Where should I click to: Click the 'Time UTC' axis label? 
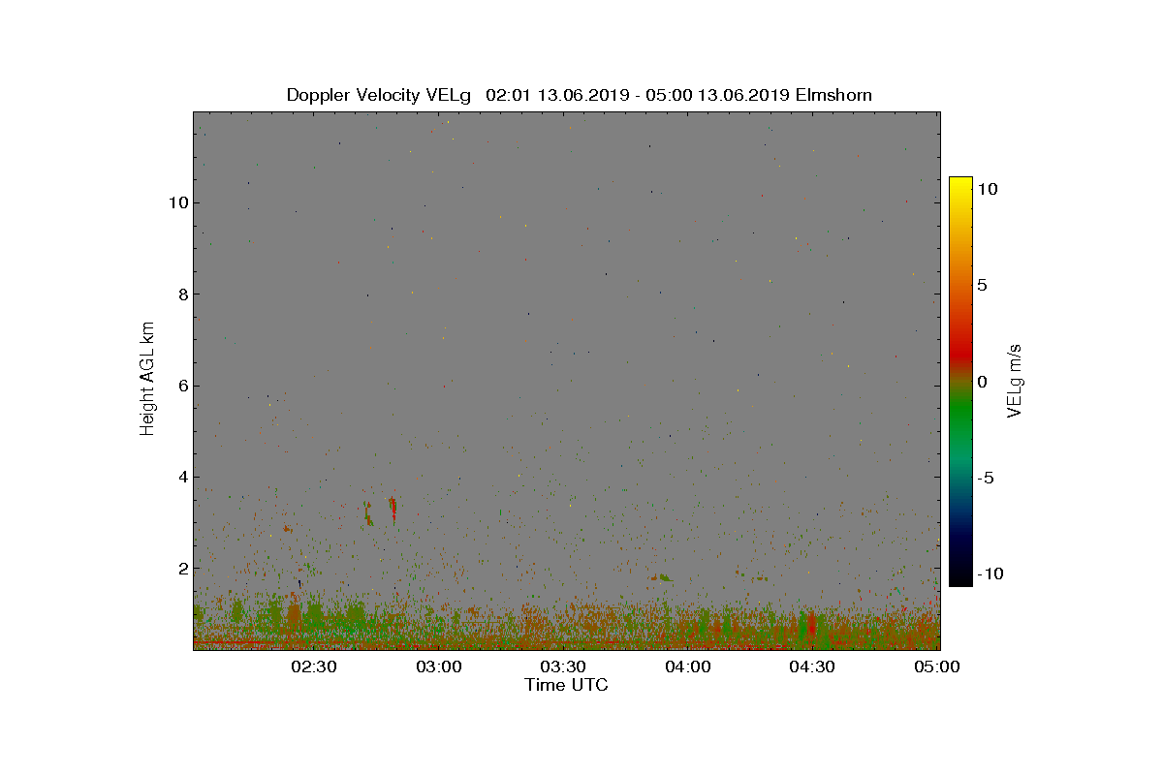[567, 685]
